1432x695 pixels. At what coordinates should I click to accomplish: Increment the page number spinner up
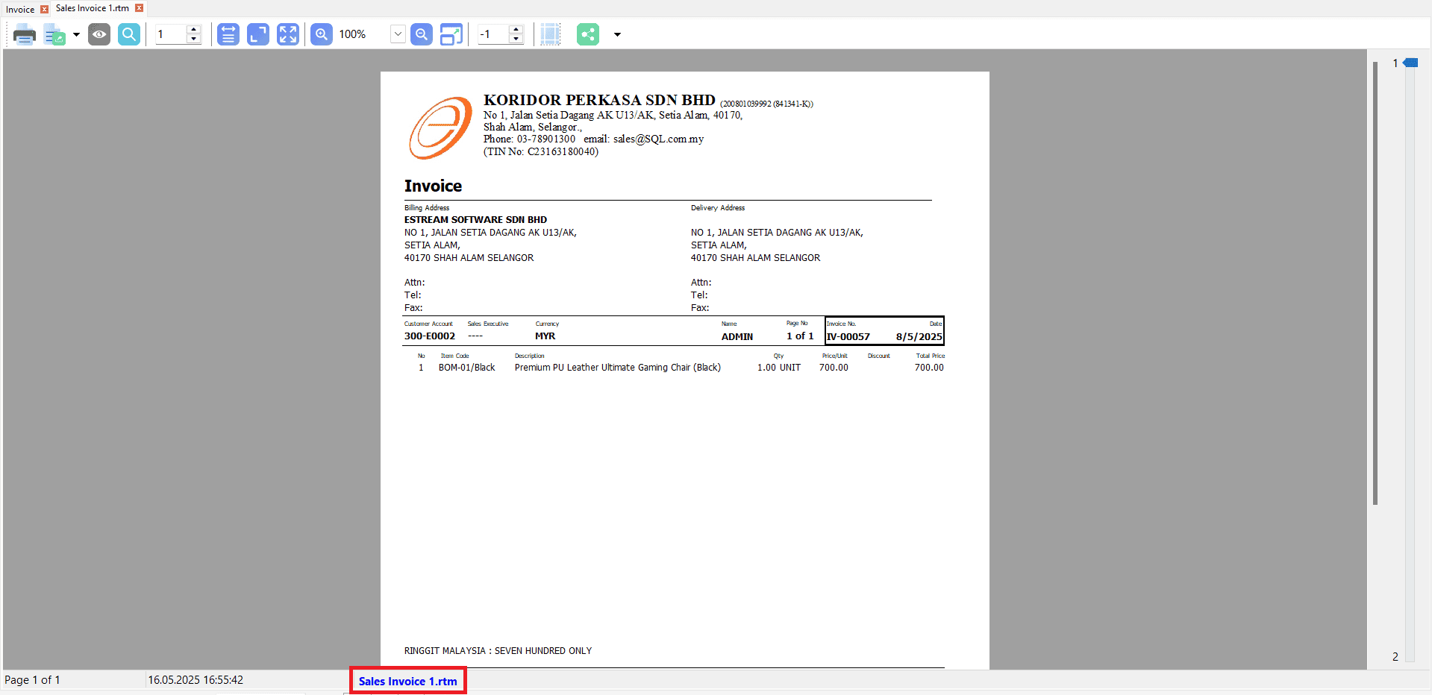pos(194,30)
